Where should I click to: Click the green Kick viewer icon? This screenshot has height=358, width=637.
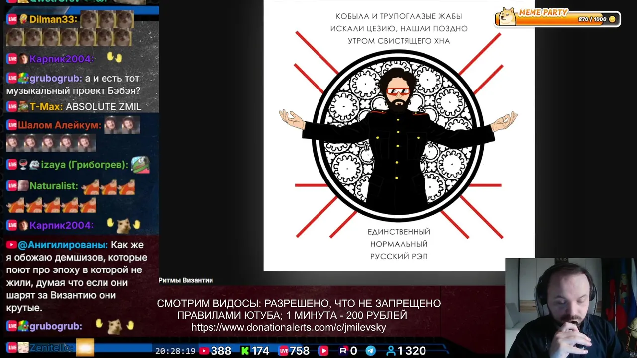245,351
